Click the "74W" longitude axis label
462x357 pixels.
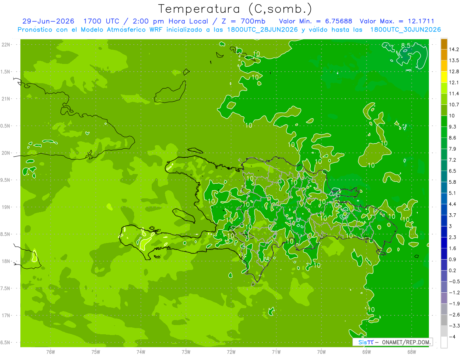tap(141, 351)
